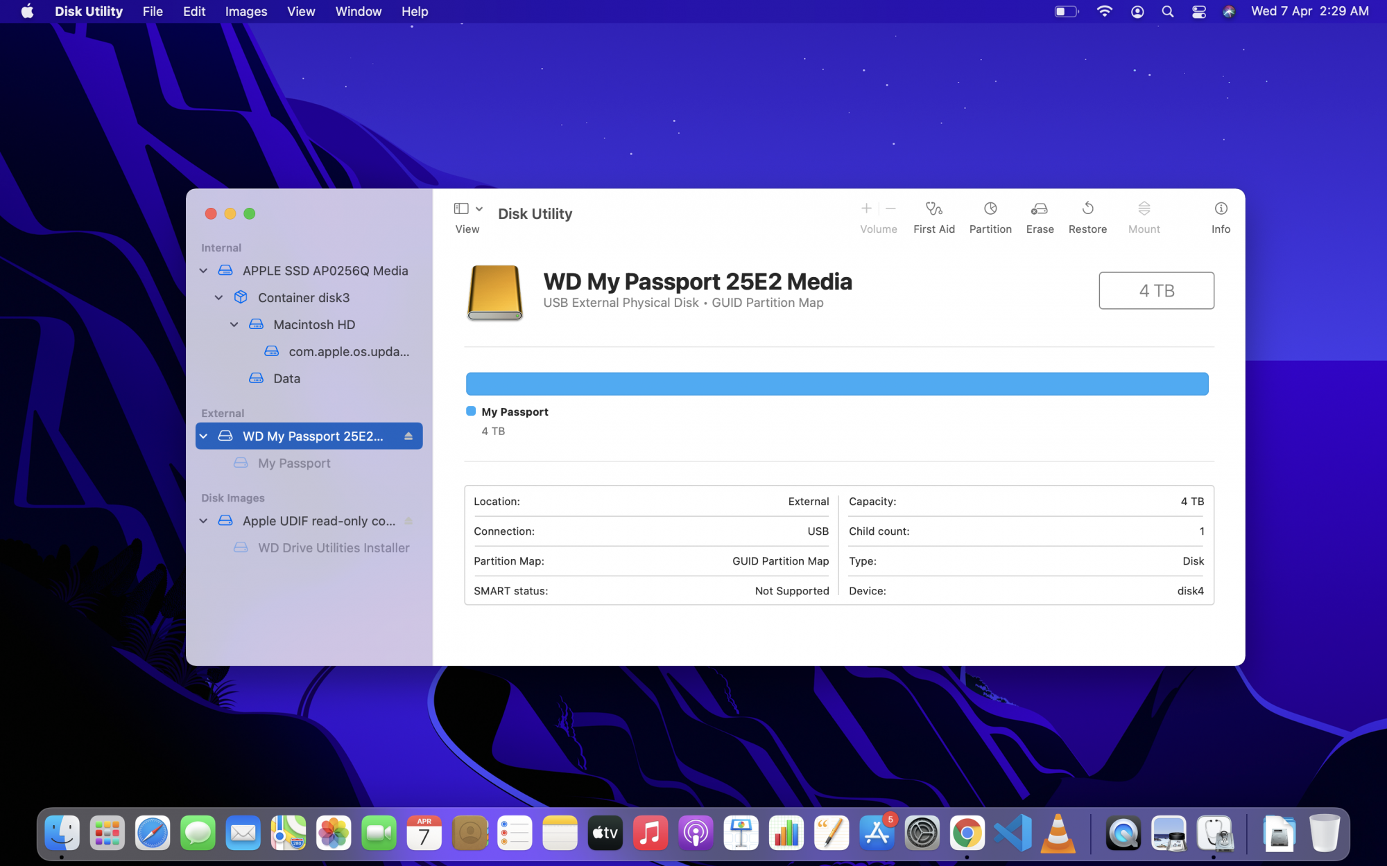Click the Erase disk icon
The height and width of the screenshot is (866, 1387).
[1039, 209]
